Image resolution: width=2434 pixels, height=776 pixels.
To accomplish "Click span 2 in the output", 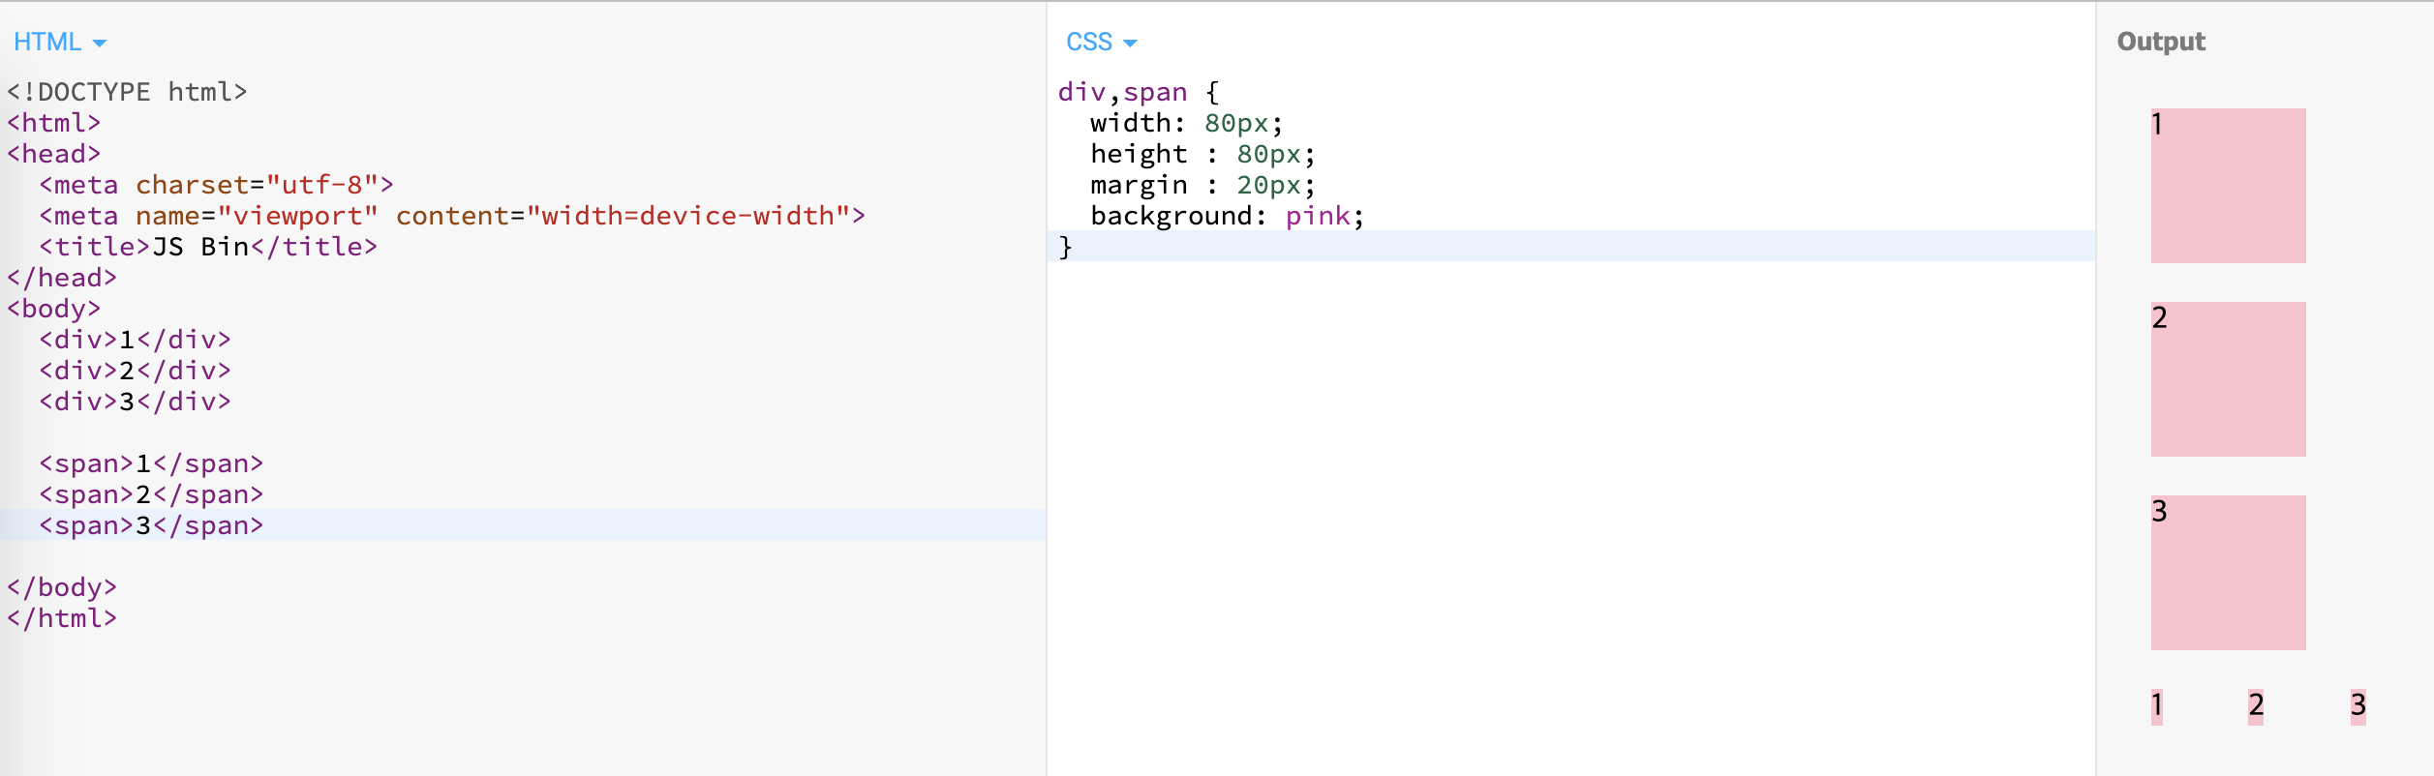I will [x=2256, y=706].
